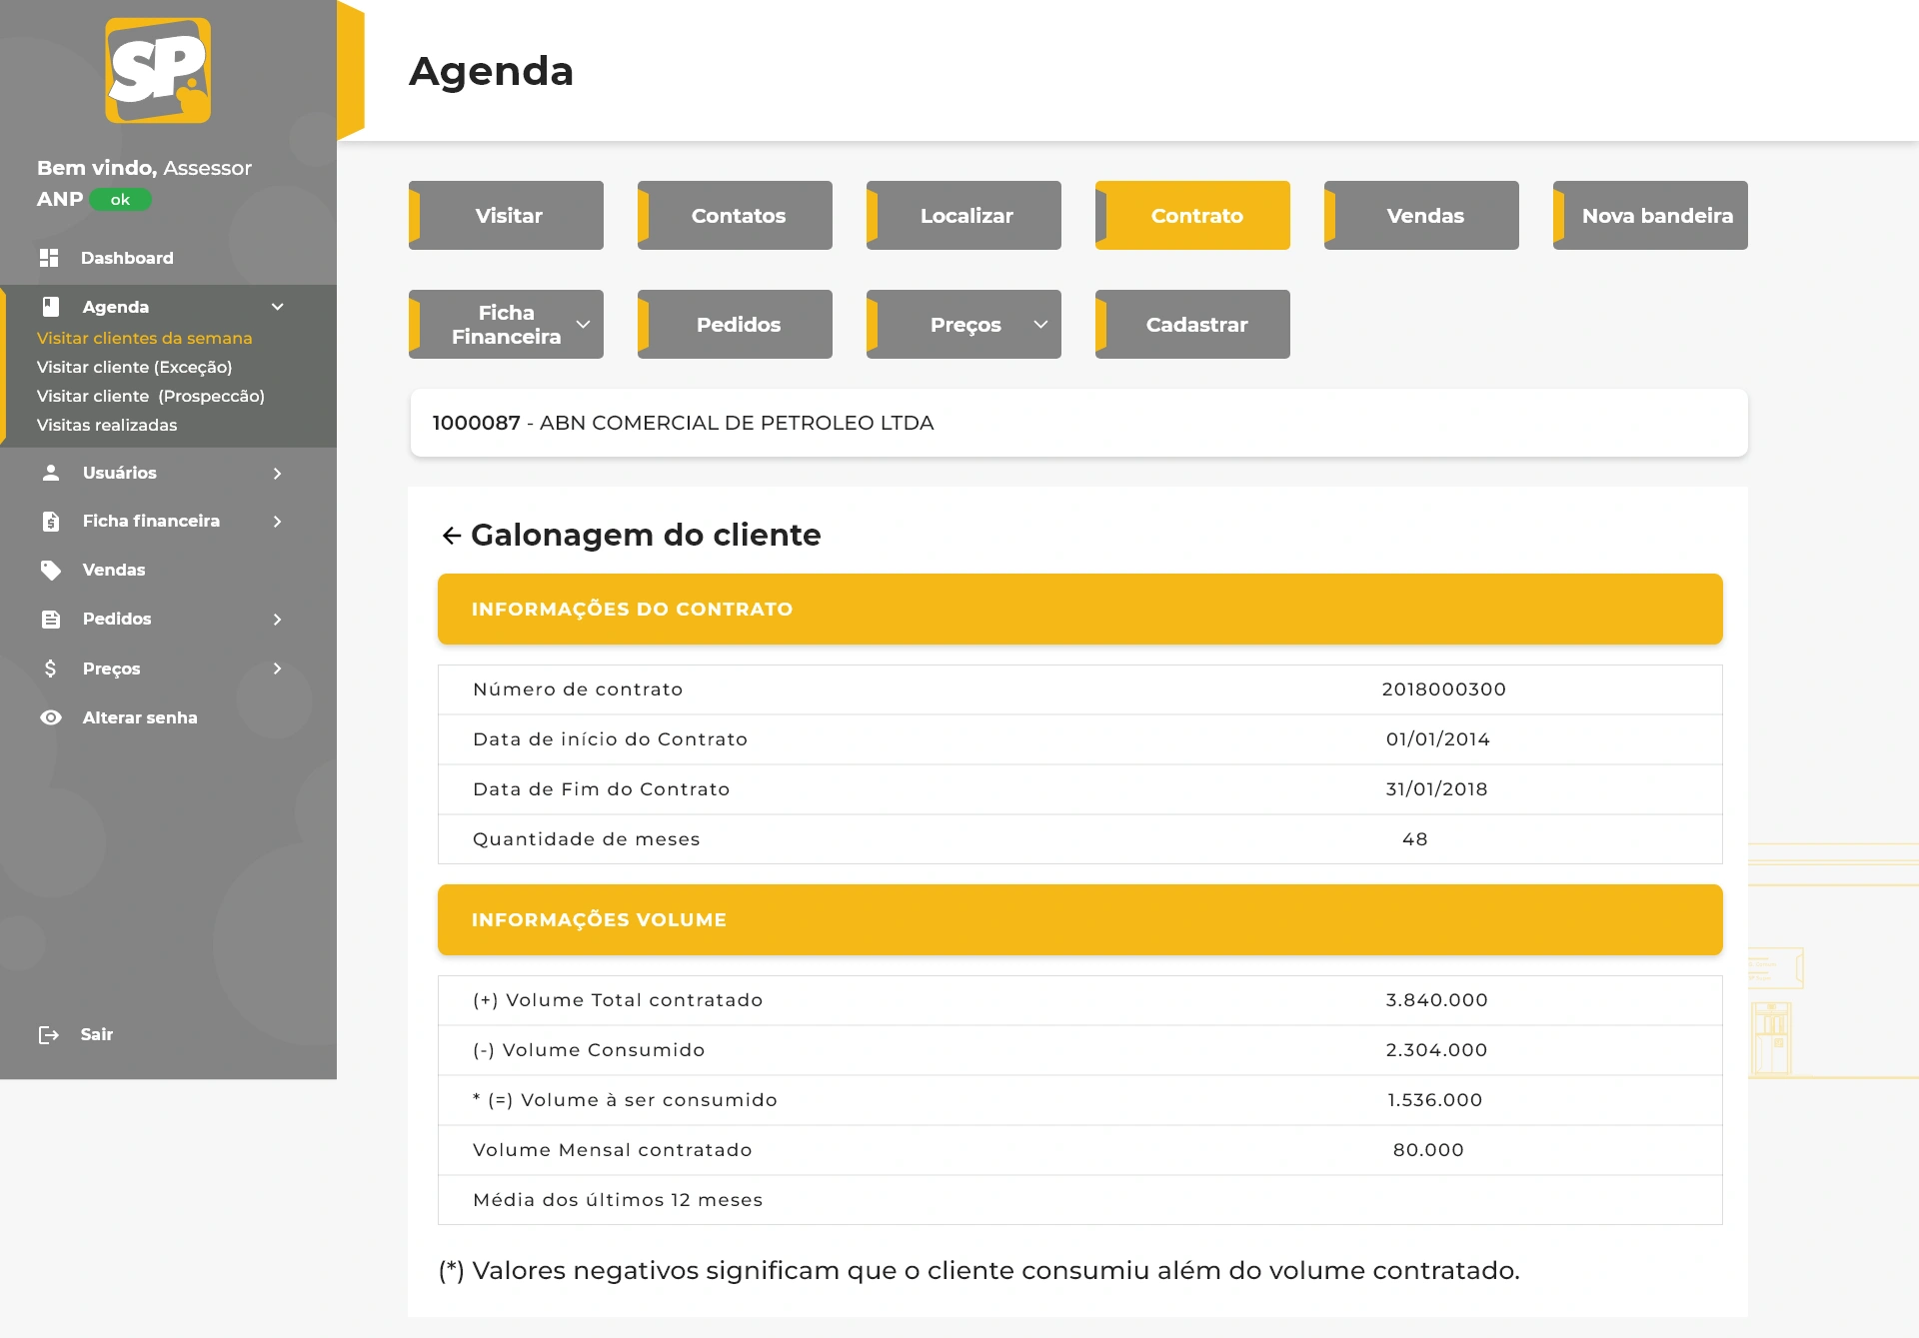Expand the Pedidos sidebar submenu chevron

point(278,620)
